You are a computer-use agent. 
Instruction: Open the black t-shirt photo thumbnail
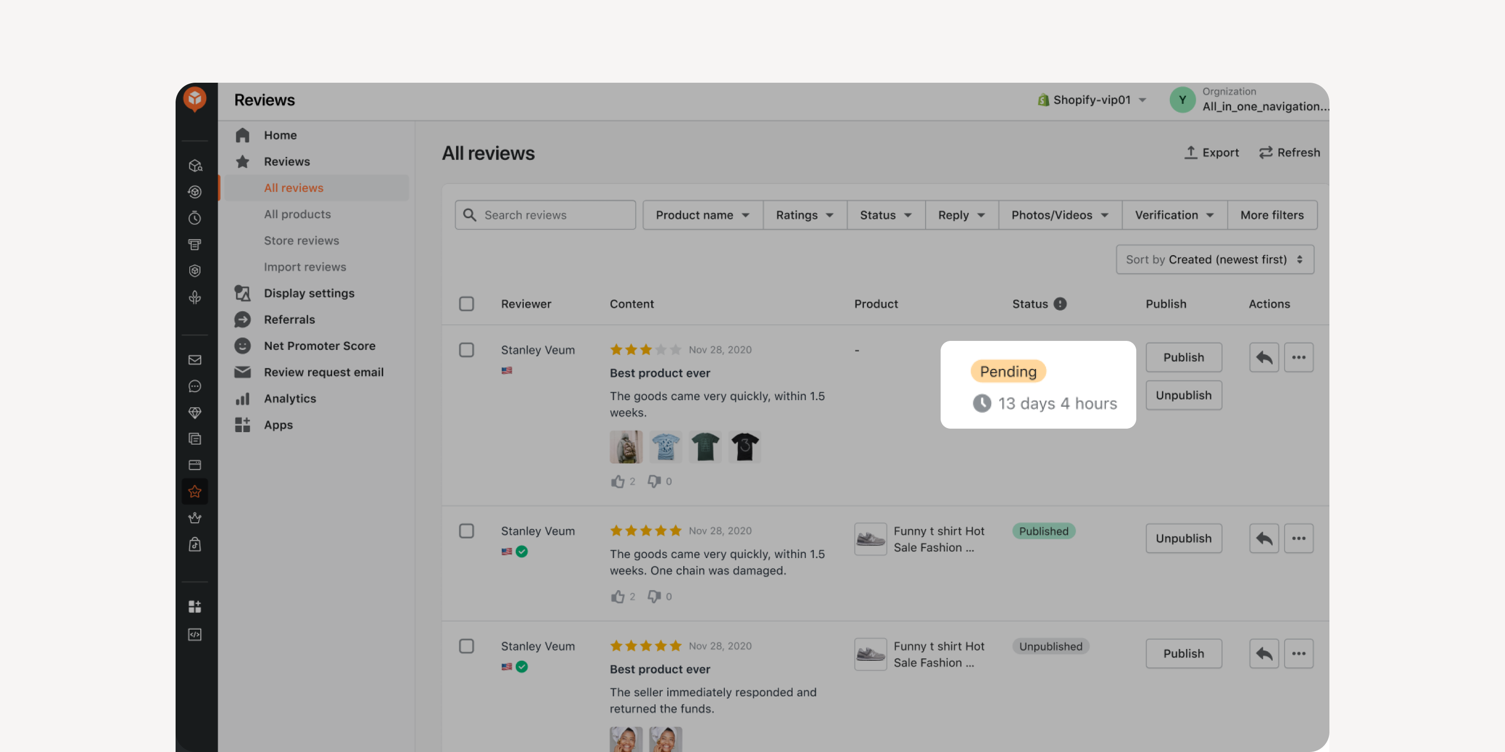point(744,447)
